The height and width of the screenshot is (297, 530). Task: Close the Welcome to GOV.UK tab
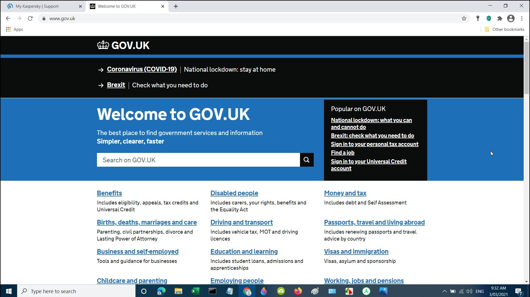point(163,6)
